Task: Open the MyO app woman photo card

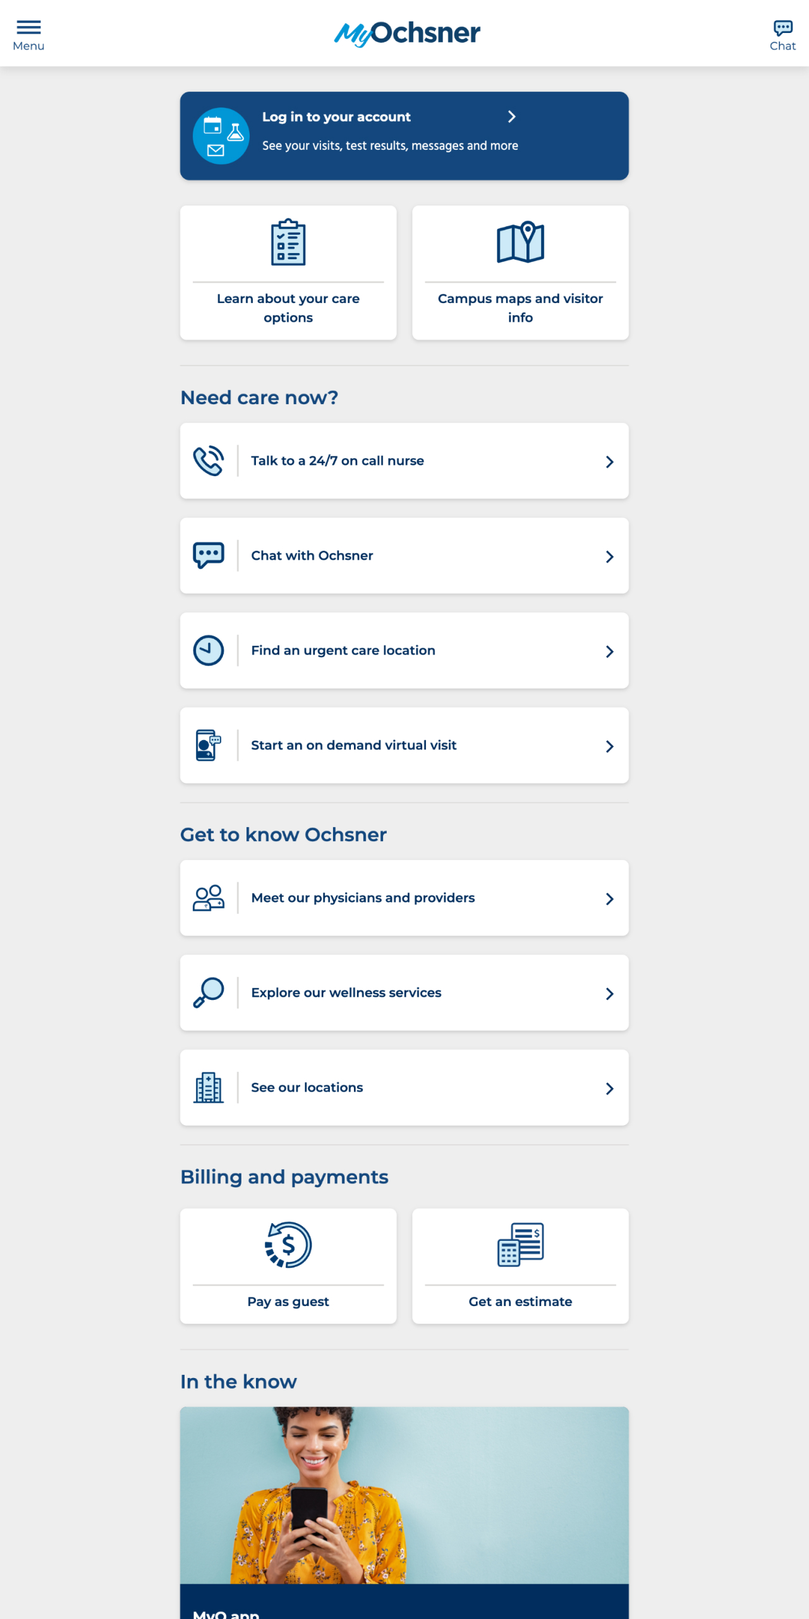Action: coord(404,1496)
